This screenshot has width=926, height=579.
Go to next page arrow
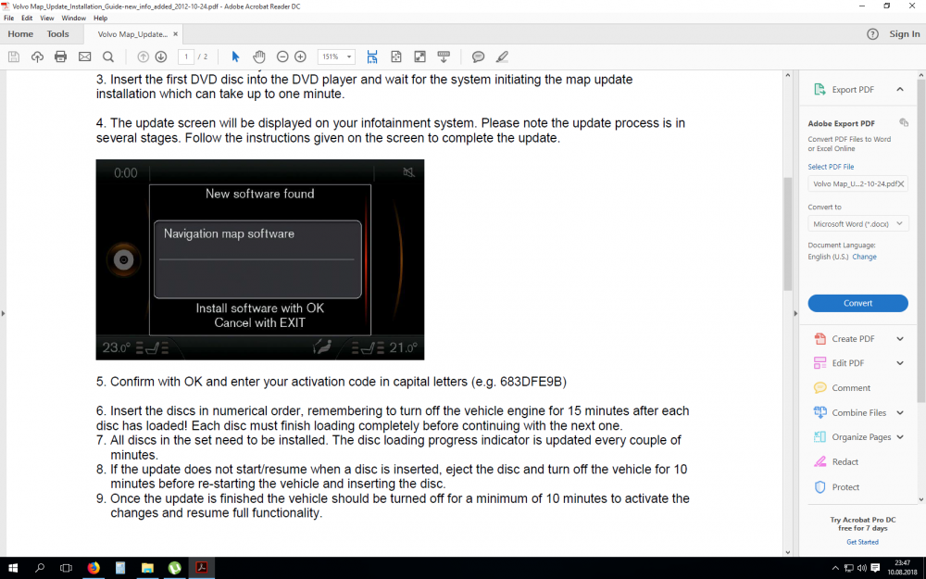point(161,57)
